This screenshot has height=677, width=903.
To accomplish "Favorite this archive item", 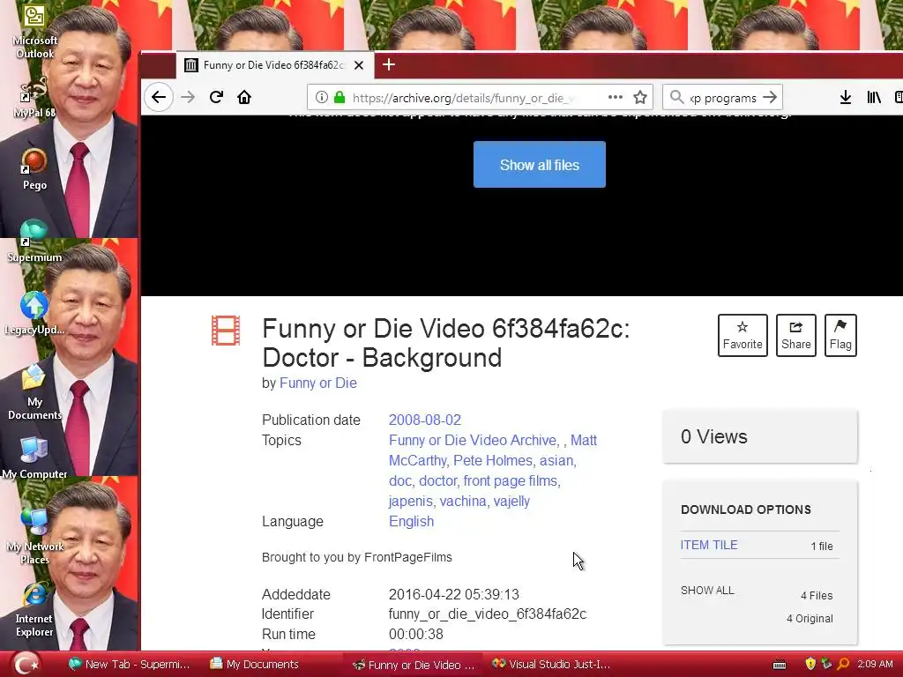I will (x=743, y=335).
